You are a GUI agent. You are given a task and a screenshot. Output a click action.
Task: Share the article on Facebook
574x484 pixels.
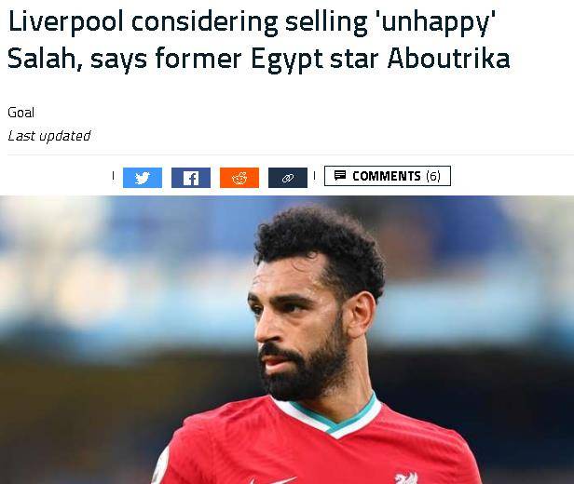click(191, 178)
